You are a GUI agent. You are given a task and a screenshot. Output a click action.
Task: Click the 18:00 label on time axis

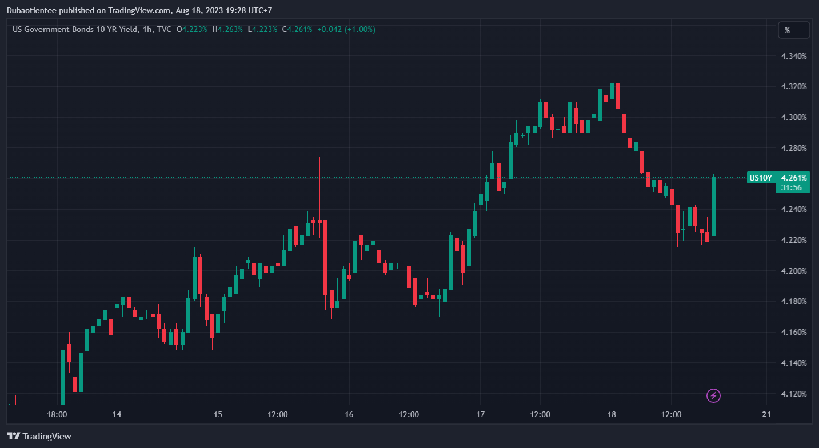57,414
